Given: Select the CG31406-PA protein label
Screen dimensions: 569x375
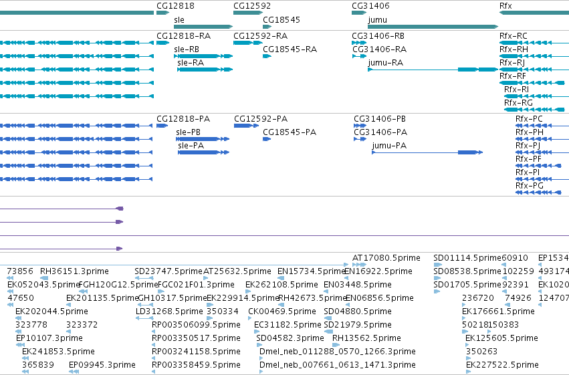Looking at the screenshot, I should click(x=380, y=132).
